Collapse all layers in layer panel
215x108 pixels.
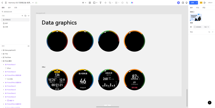click(29, 46)
